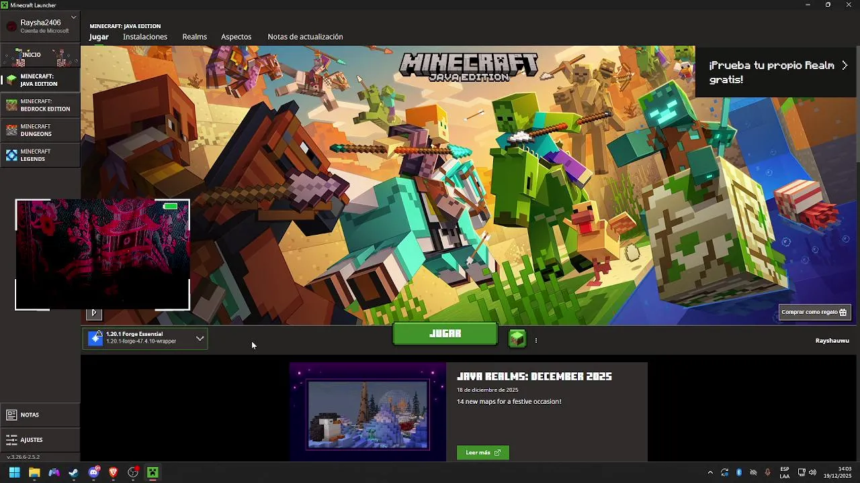Click version text v.3.26.6-2.5.2
This screenshot has height=483, width=860.
[x=24, y=457]
